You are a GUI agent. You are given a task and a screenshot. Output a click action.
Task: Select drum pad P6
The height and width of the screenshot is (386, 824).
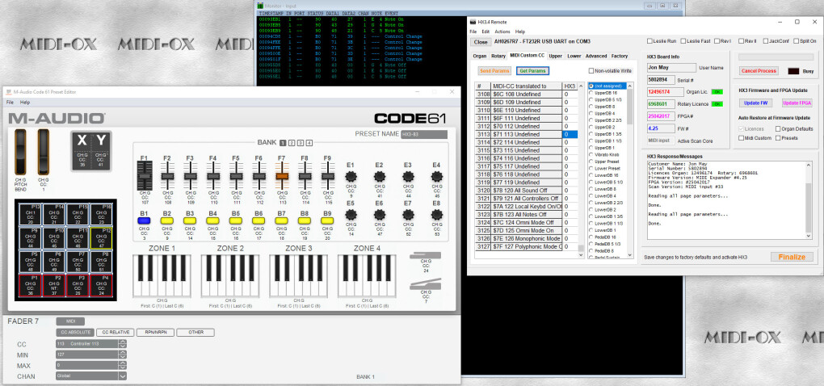pyautogui.click(x=53, y=262)
